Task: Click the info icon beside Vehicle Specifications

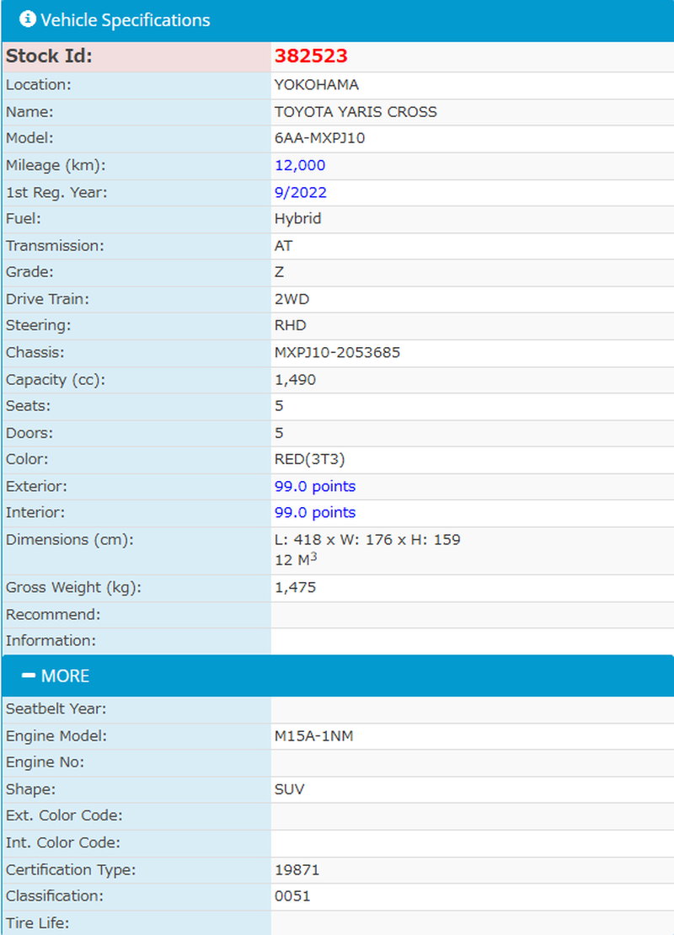Action: [28, 19]
